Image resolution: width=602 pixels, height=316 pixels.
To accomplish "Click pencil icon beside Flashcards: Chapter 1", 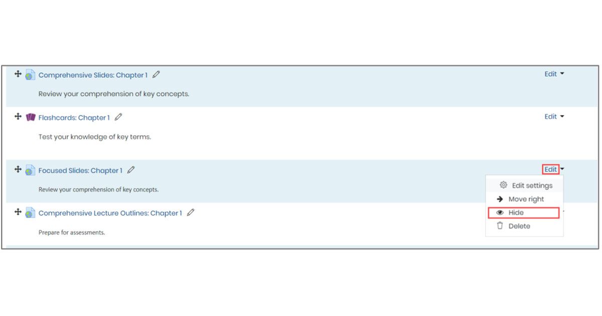I will 118,117.
